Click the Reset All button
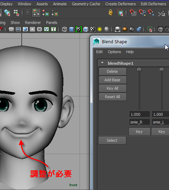Screen dimensions: 169x190 pyautogui.click(x=113, y=97)
